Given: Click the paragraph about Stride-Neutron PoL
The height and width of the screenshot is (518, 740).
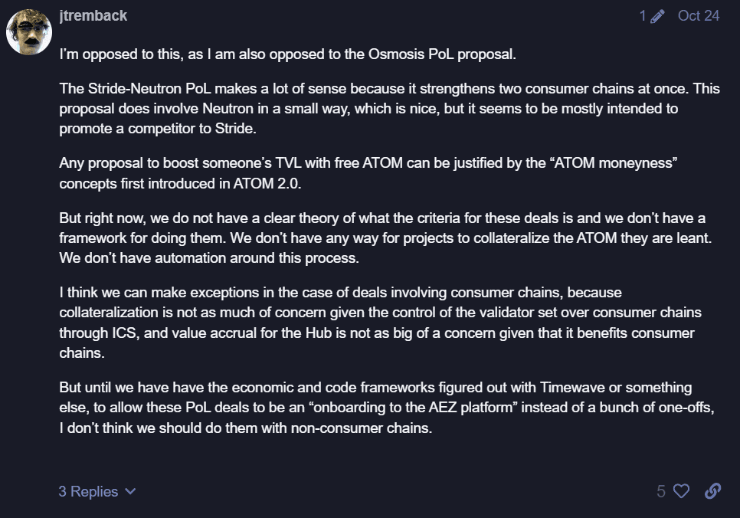Looking at the screenshot, I should click(x=389, y=109).
